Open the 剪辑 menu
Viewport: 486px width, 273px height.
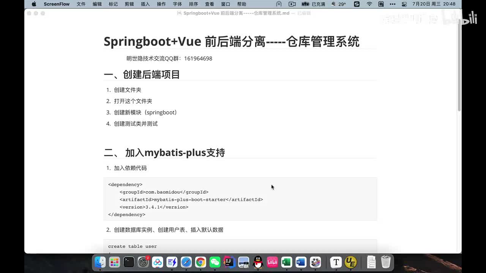pos(129,4)
